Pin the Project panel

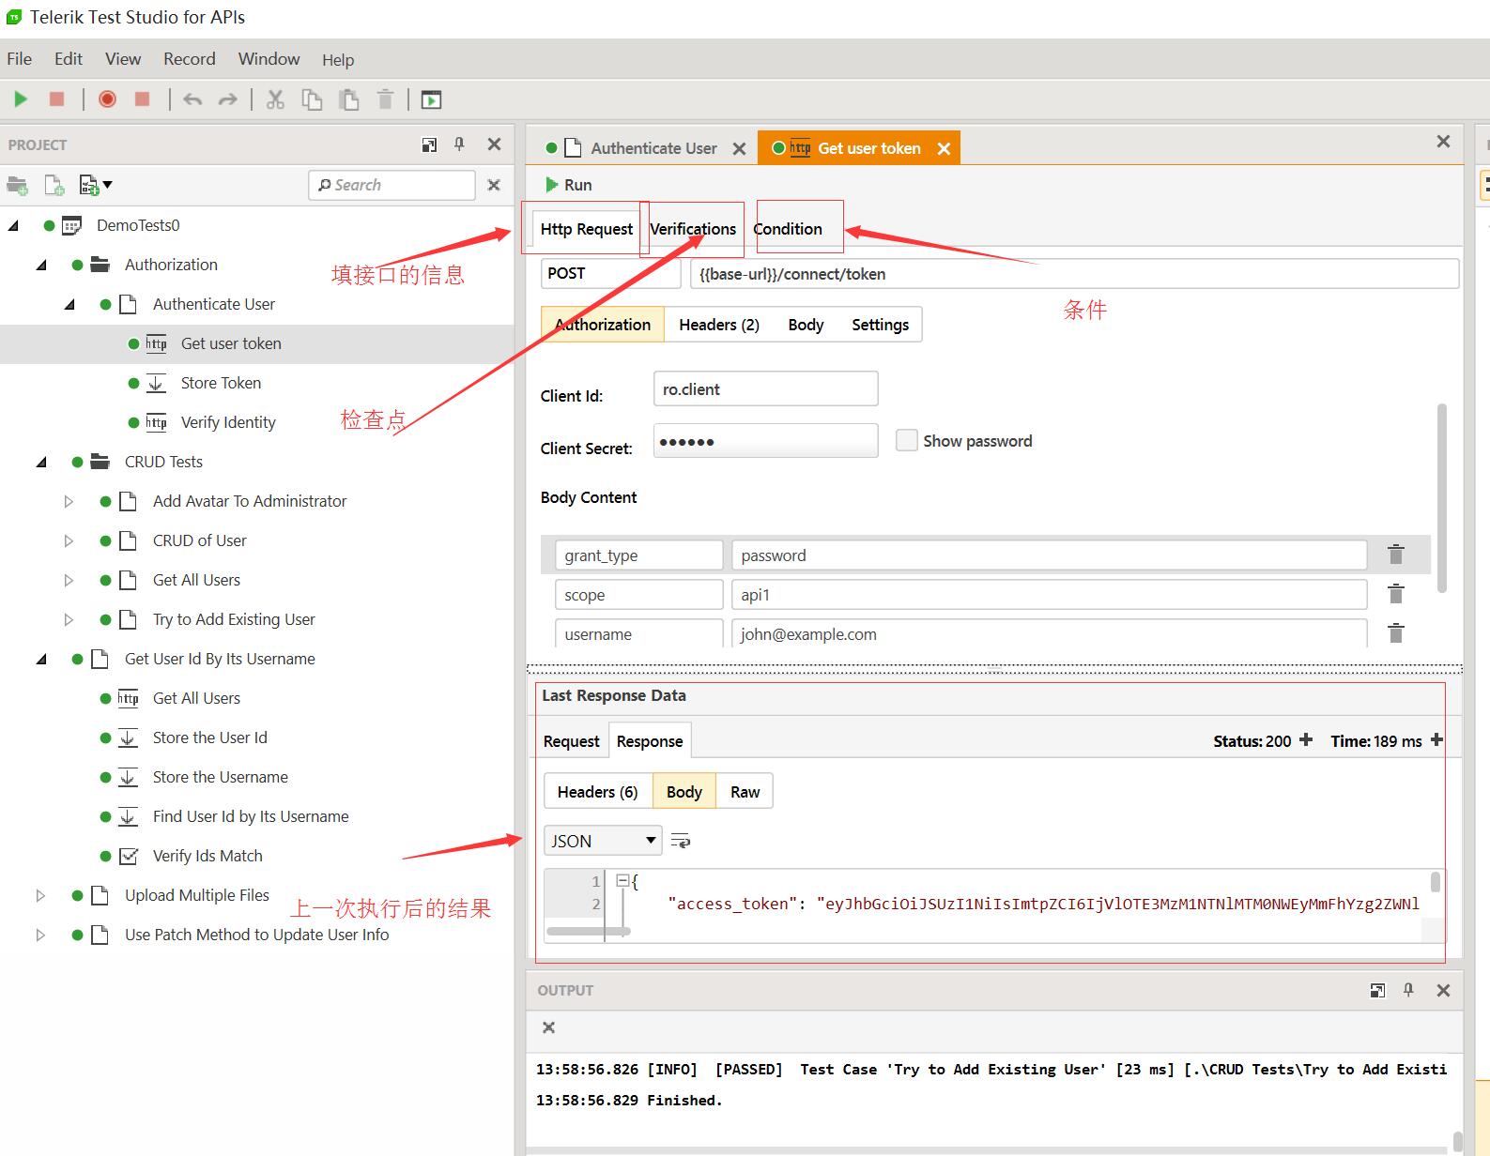pos(459,144)
